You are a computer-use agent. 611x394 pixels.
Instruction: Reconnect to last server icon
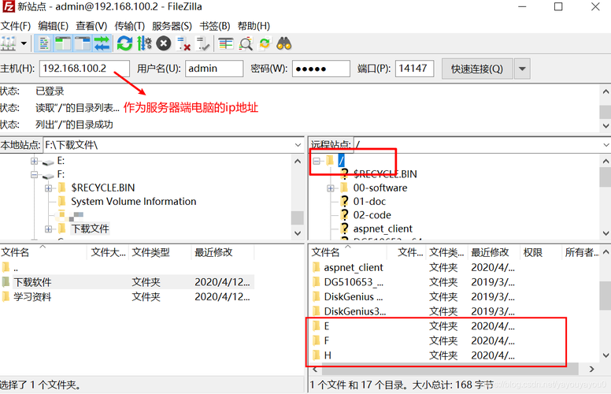point(202,43)
